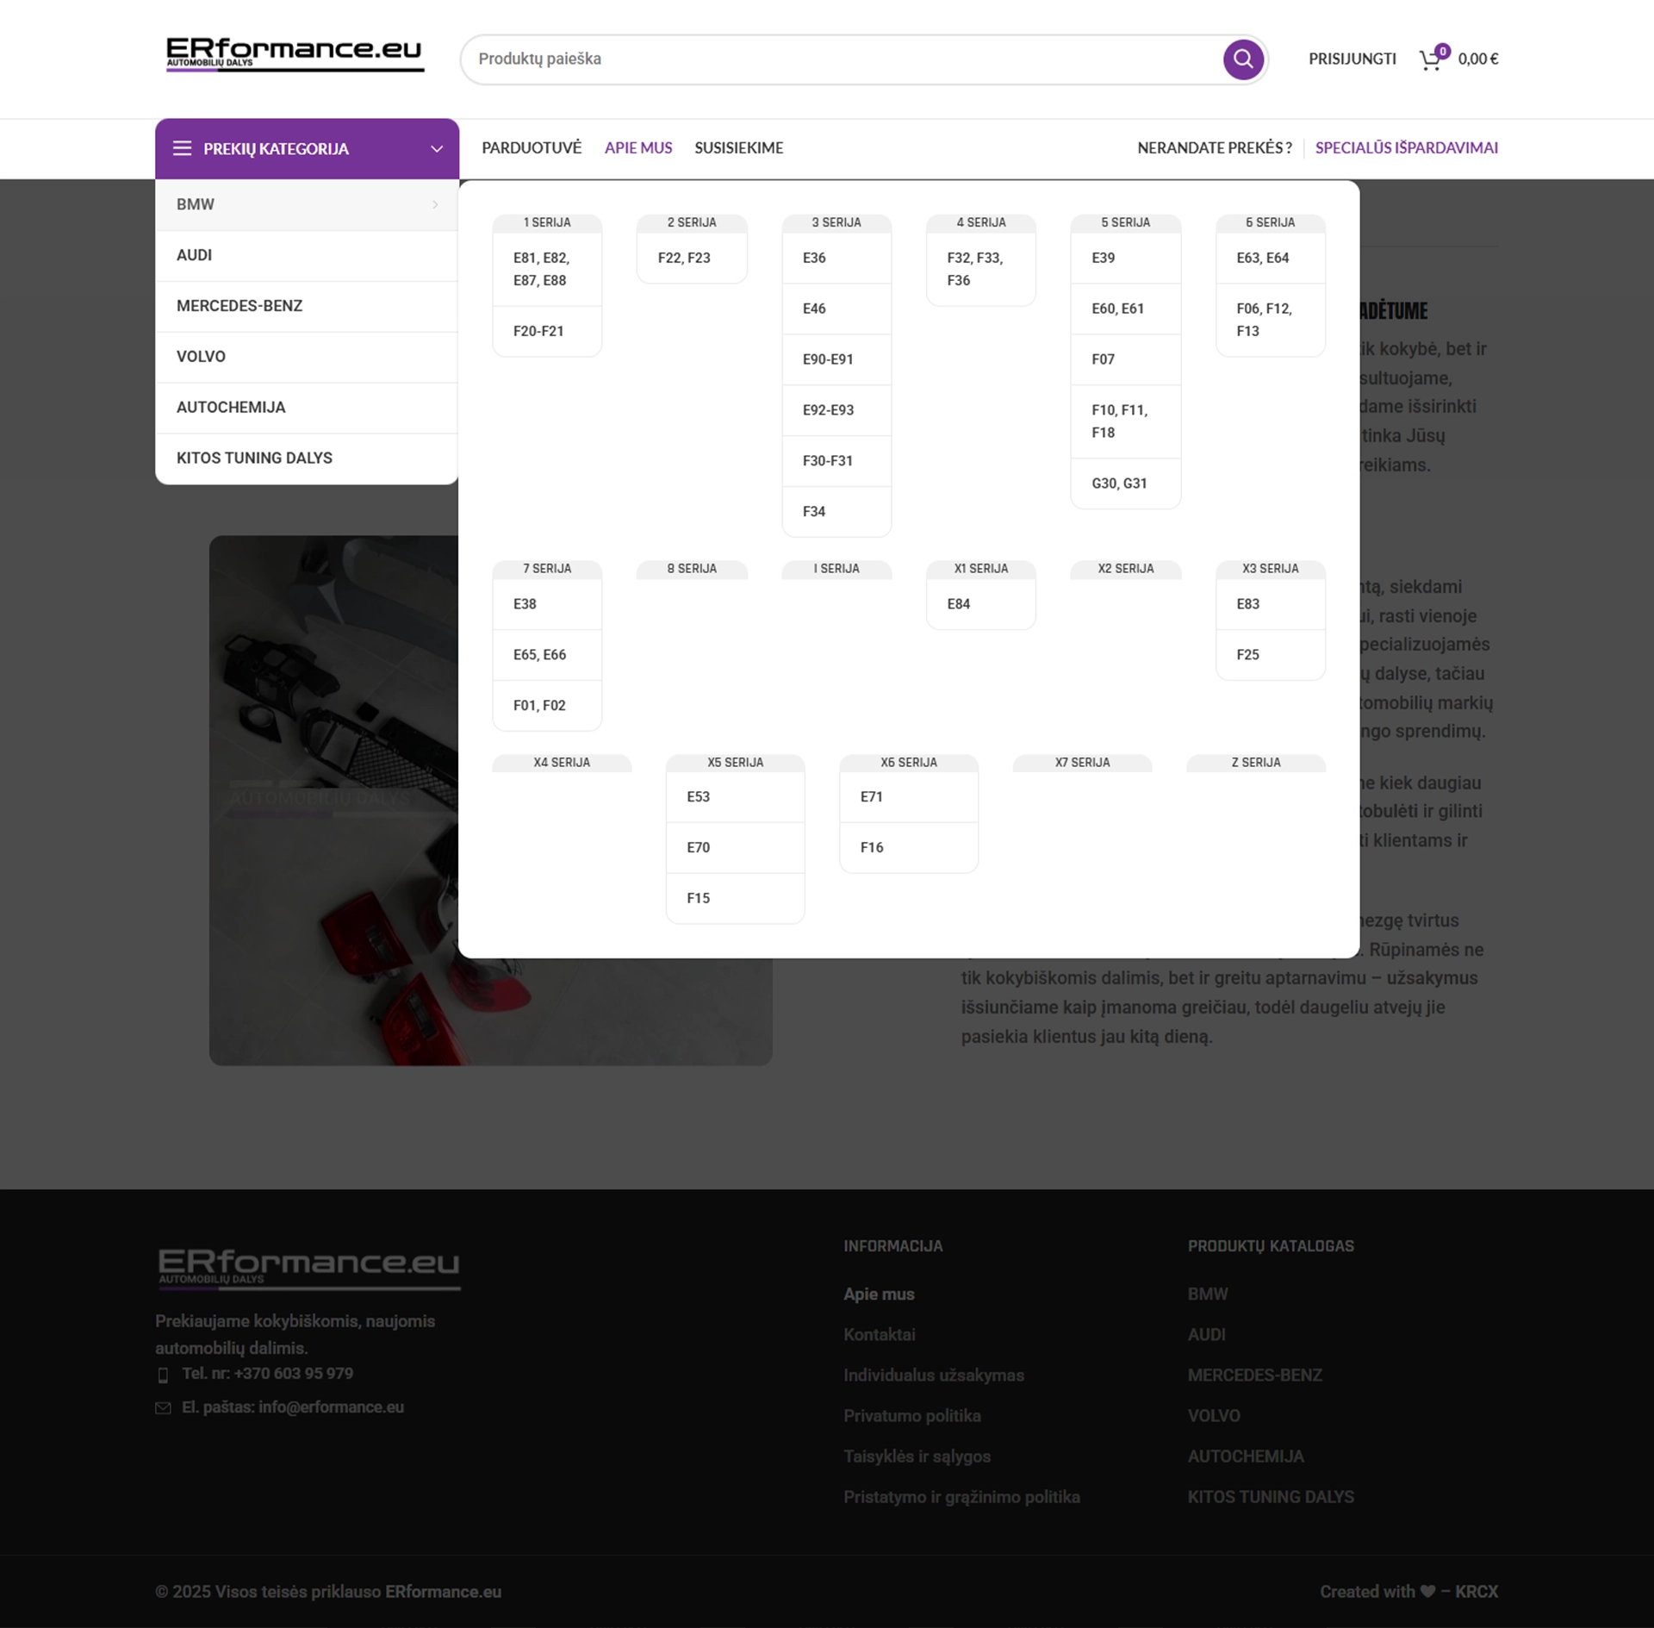Choose E65, E66 under 7 Serija
Image resolution: width=1654 pixels, height=1628 pixels.
(547, 655)
